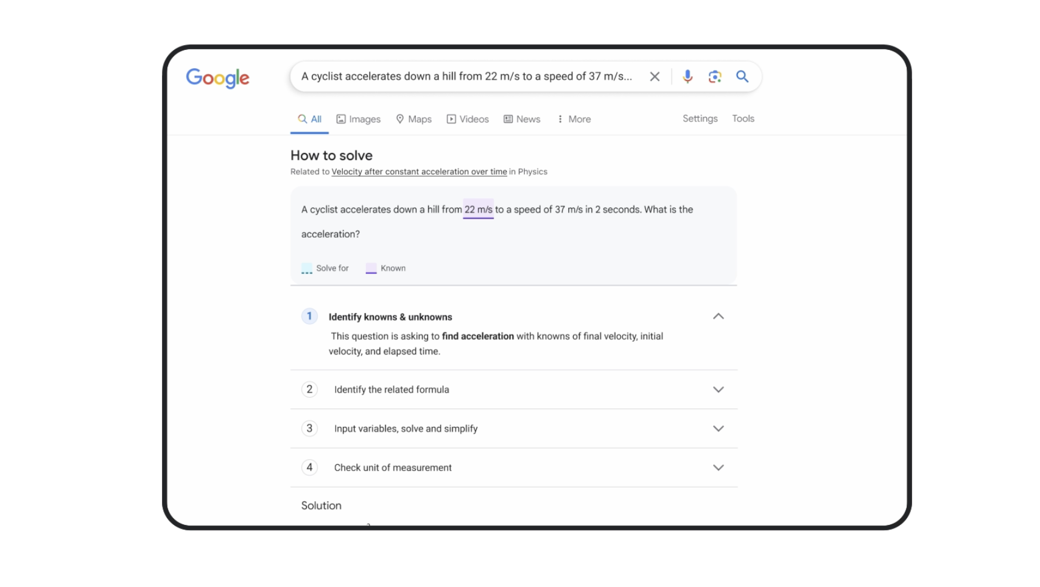Open Settings for search

(x=700, y=119)
